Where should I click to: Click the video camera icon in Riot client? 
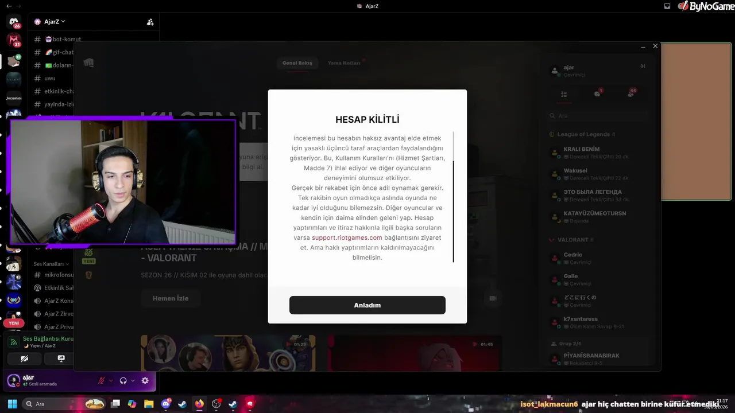(493, 298)
